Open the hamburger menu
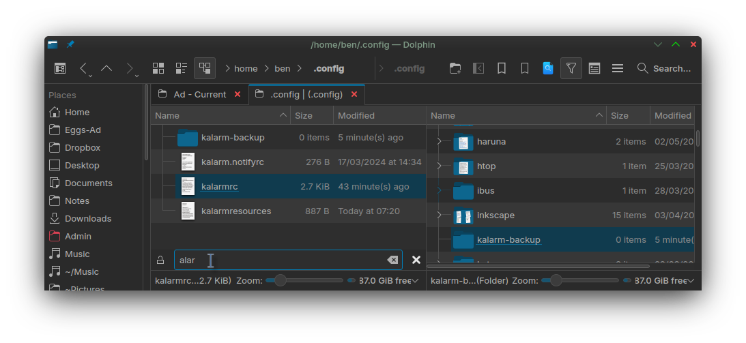Screen dimensions: 746x343 (618, 68)
